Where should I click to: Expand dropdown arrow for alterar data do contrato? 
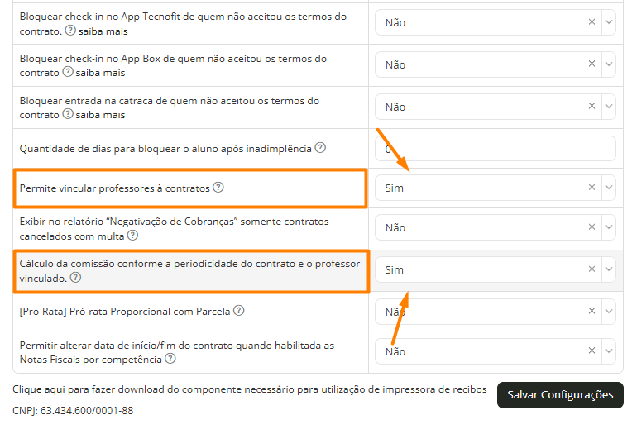(x=609, y=351)
